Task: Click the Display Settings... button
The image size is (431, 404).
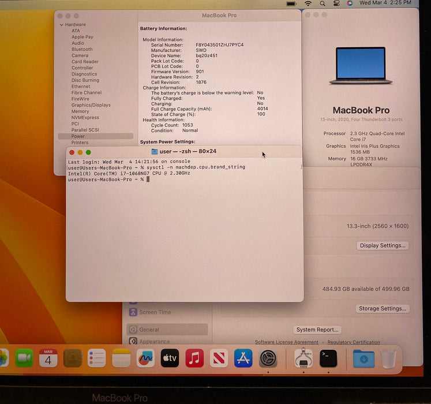Action: click(383, 246)
